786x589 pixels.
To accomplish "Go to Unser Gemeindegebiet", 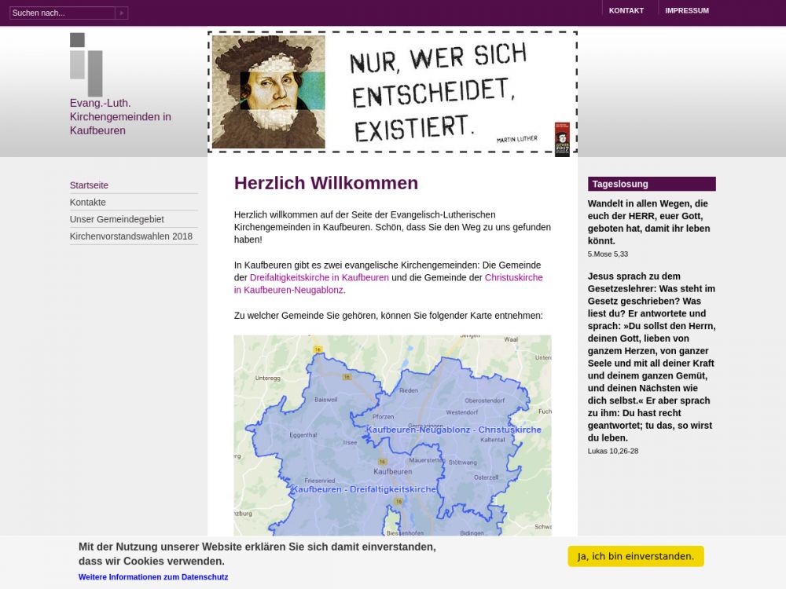I will pos(116,219).
